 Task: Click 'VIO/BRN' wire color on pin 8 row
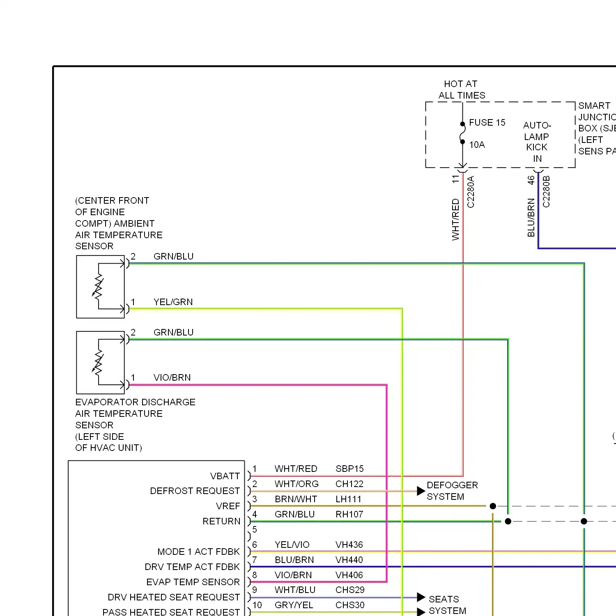click(x=293, y=575)
